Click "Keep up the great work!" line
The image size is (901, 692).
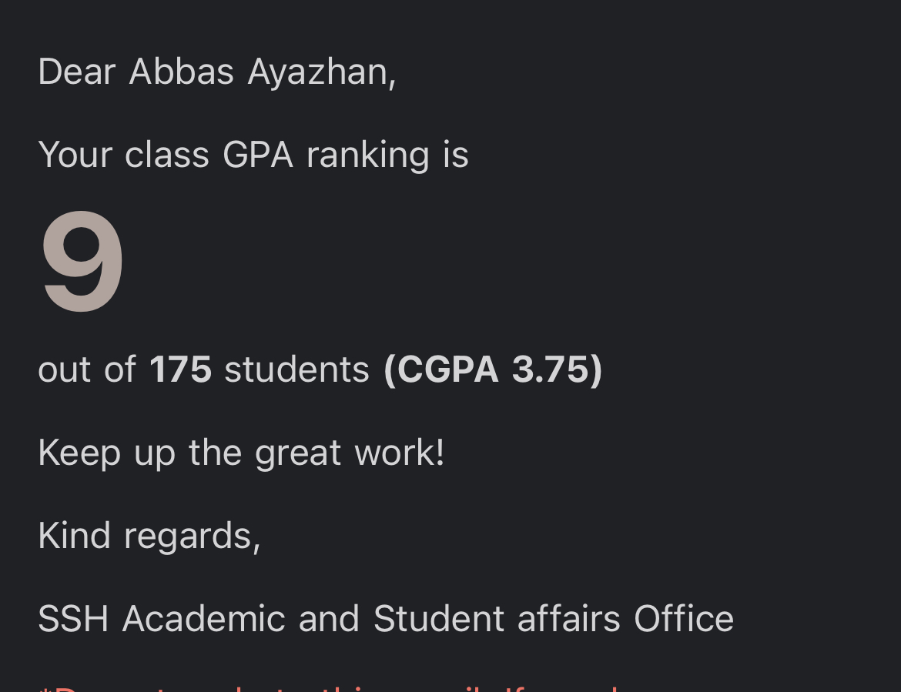pos(241,453)
